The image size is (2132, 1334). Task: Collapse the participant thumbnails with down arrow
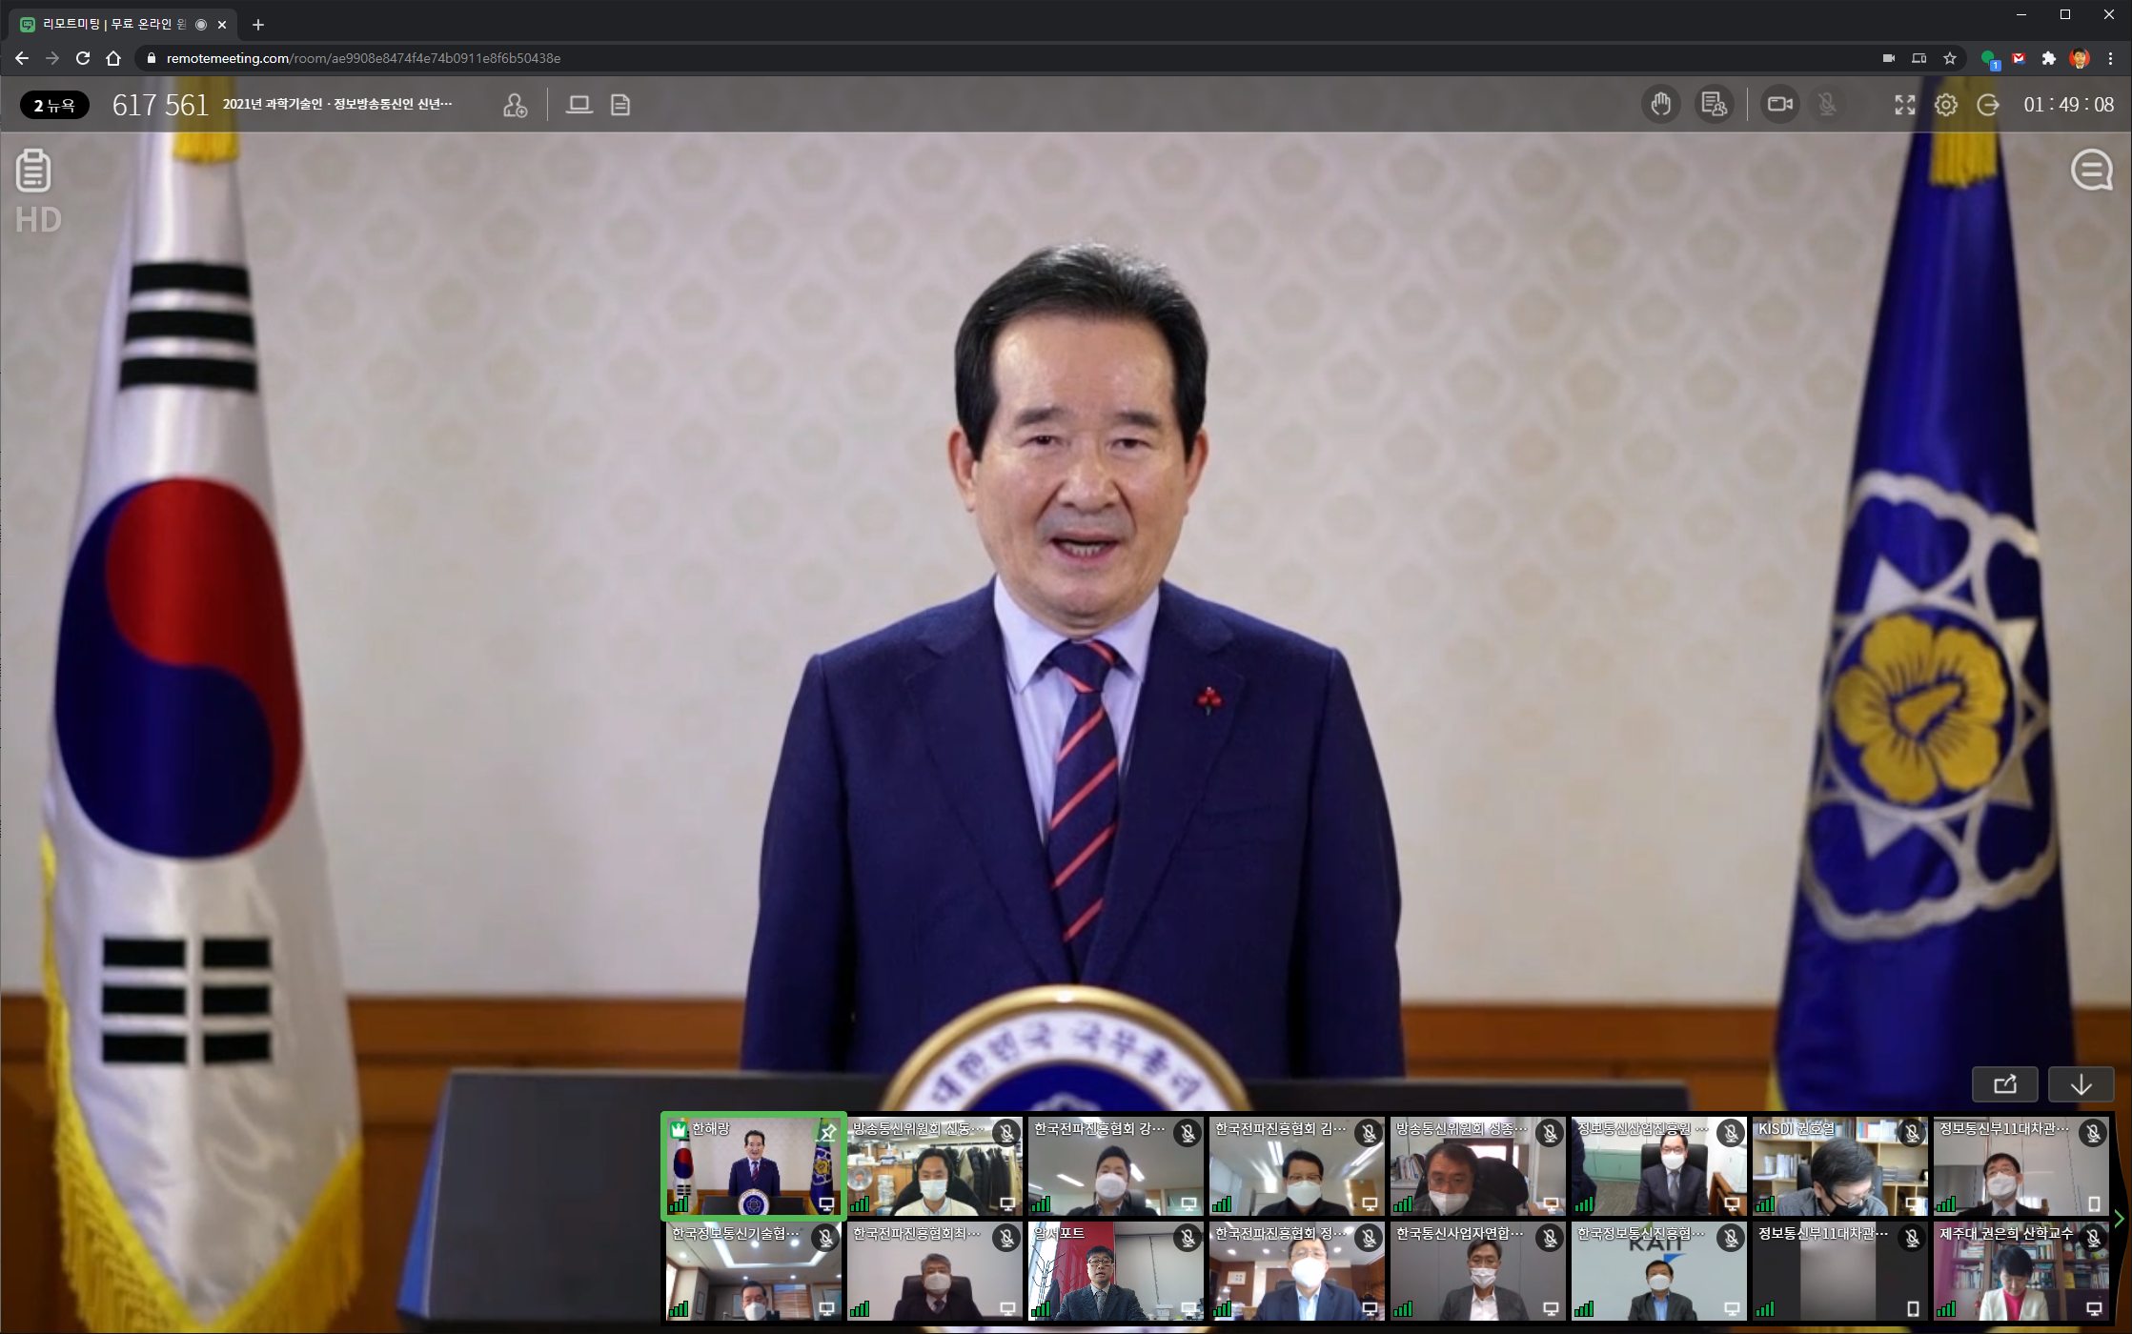(2081, 1084)
